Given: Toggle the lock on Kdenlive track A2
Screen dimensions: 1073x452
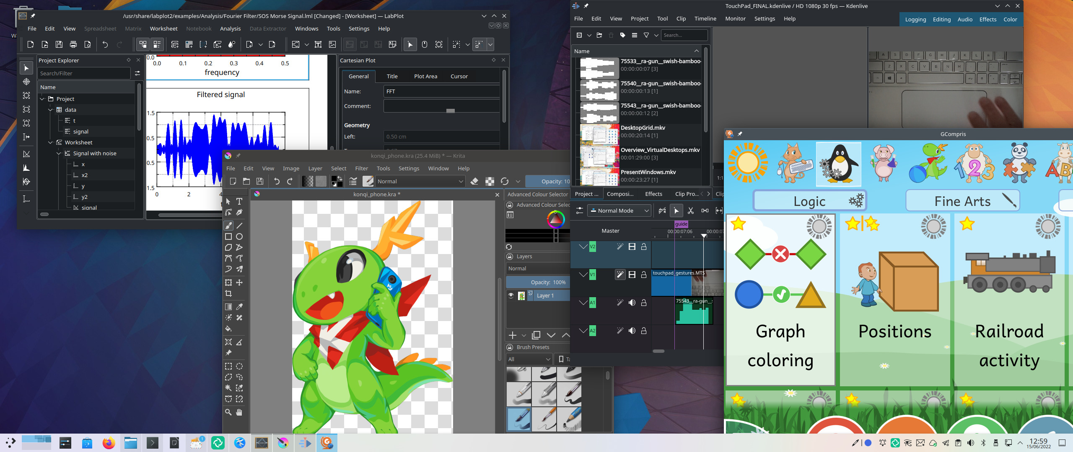Looking at the screenshot, I should point(644,331).
